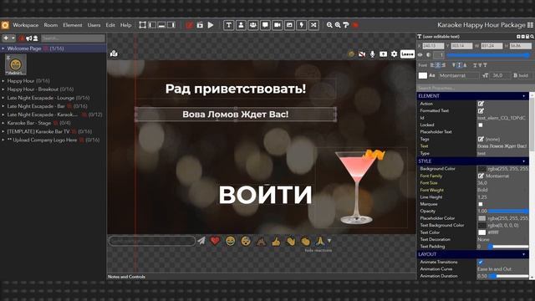This screenshot has height=301, width=535.
Task: Uncheck Animate Transitions checkbox
Action: pyautogui.click(x=481, y=262)
